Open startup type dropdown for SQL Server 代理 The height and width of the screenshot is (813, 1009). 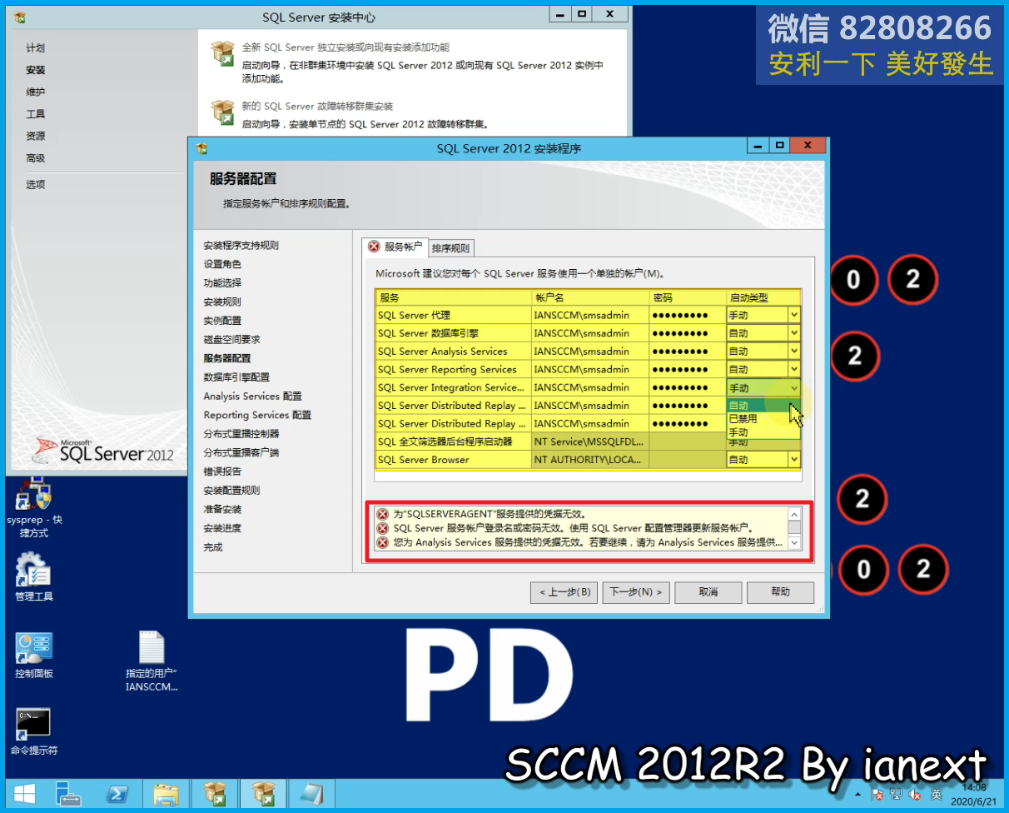coord(794,315)
